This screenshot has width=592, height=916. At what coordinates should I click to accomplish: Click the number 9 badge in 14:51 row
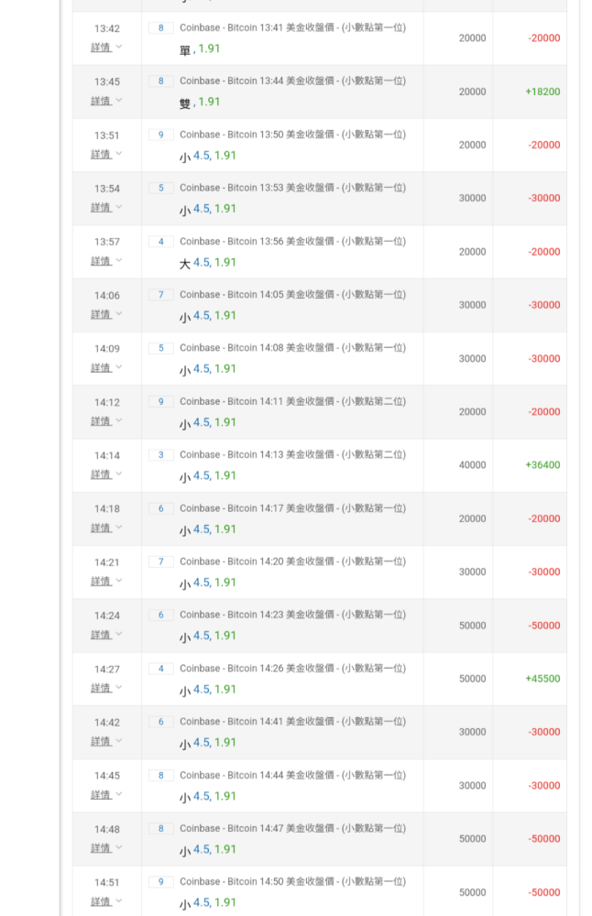(160, 882)
